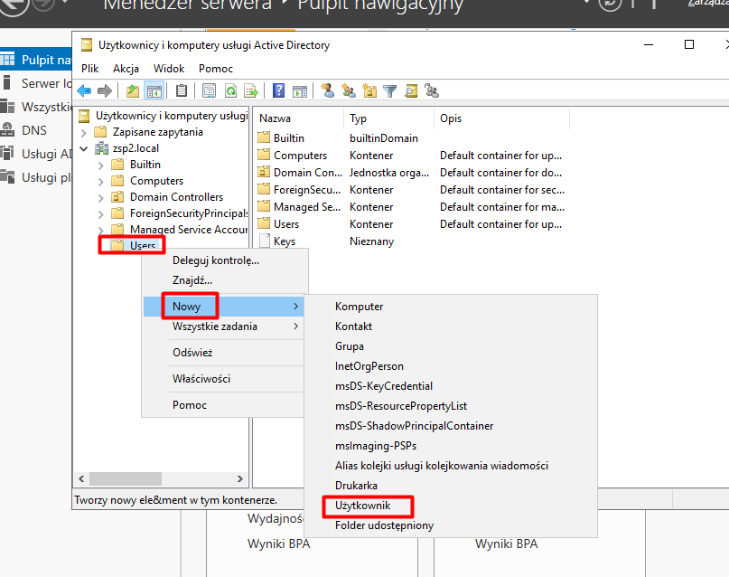Toggle the Show/Hide console tree icon
The width and height of the screenshot is (729, 577).
(x=154, y=90)
